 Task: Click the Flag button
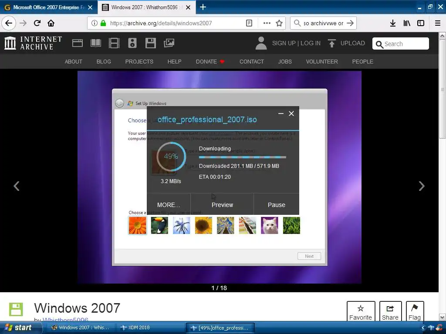coord(415,312)
